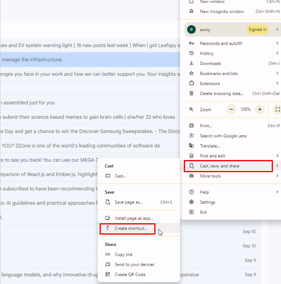Click the Settings gear icon
The height and width of the screenshot is (284, 281).
(x=192, y=202)
